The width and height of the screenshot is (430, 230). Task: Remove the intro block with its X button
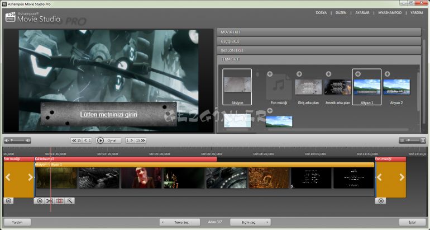8,201
